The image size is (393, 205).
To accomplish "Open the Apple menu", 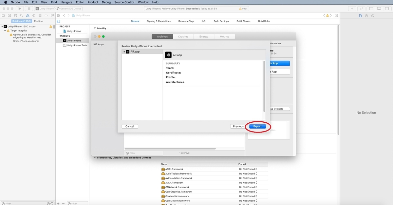I will tap(6, 2).
